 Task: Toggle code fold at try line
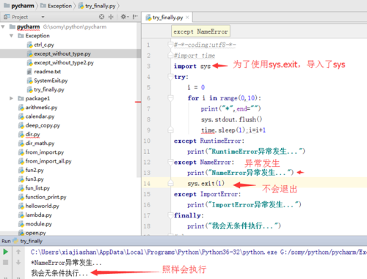[x=170, y=77]
